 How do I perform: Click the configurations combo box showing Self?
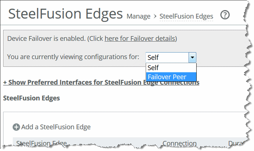pos(171,58)
